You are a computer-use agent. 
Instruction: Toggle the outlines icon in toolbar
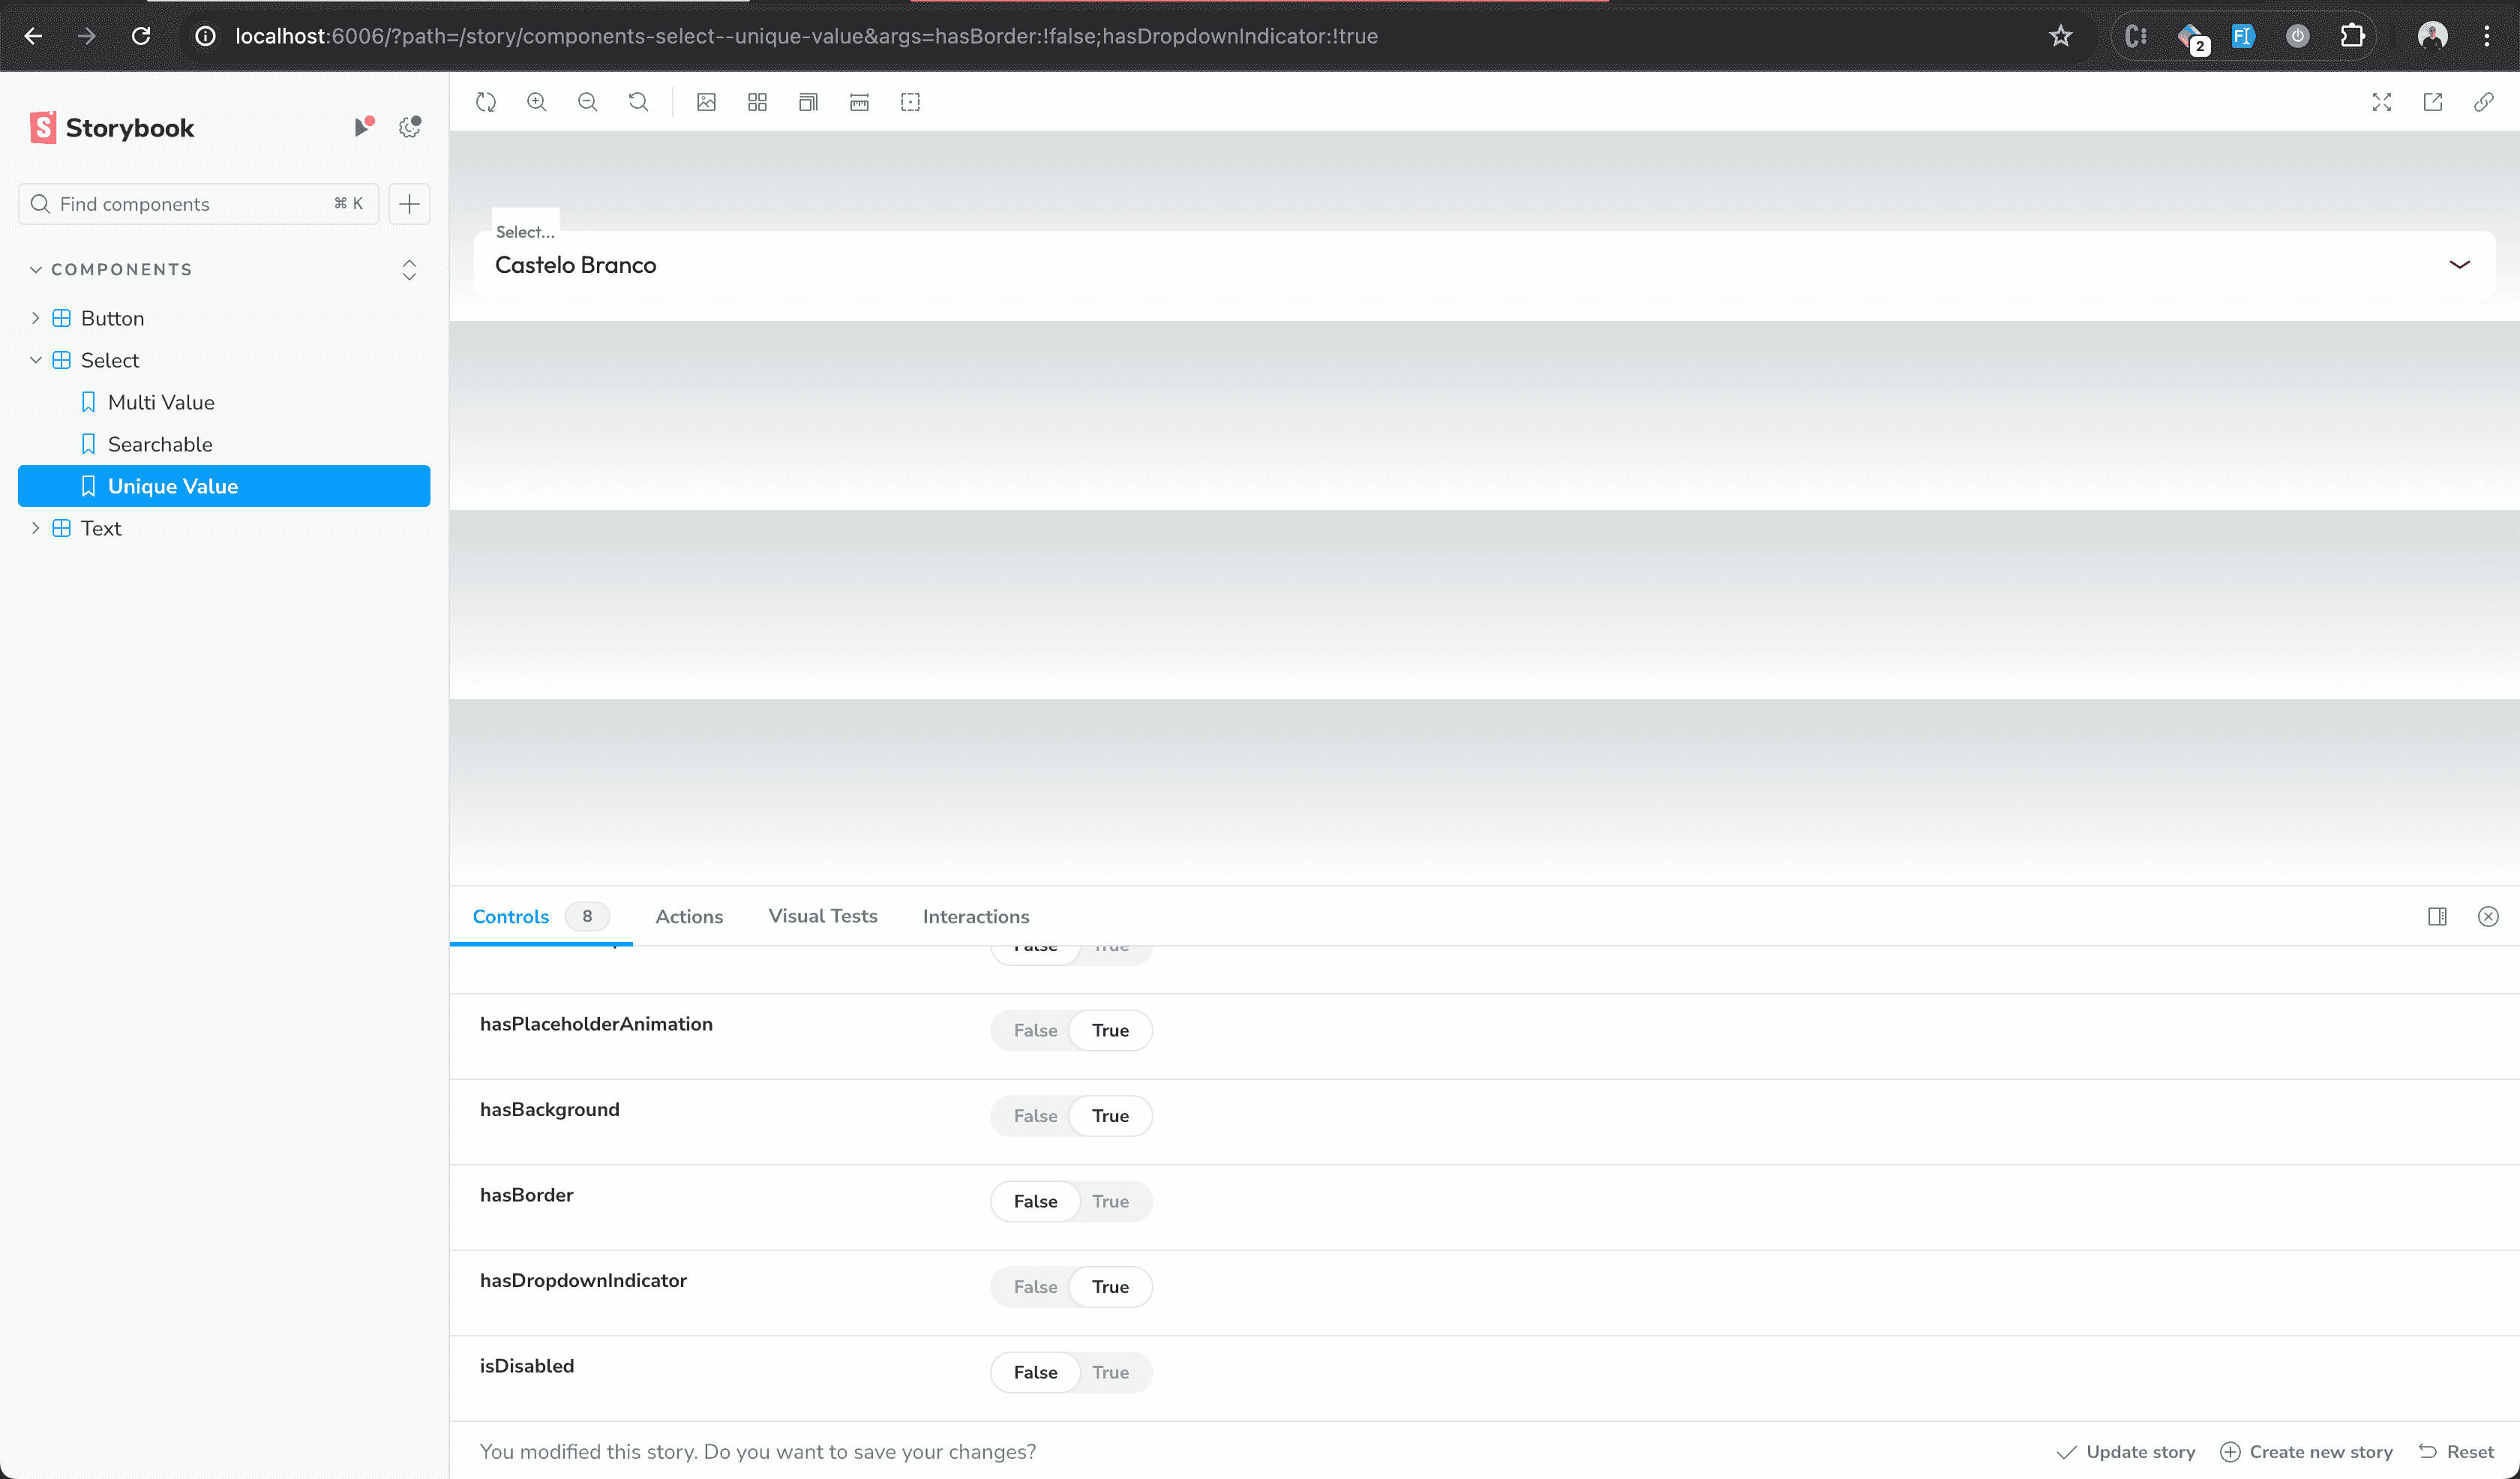coord(910,102)
